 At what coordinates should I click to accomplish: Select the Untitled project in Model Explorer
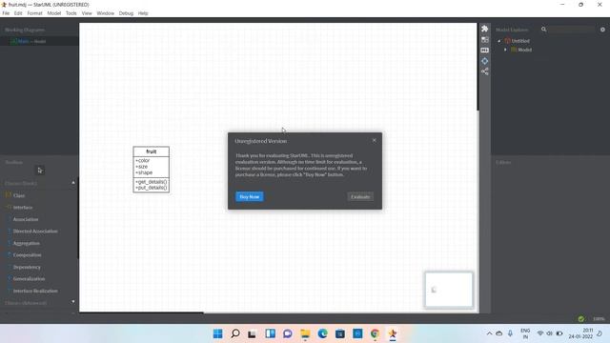tap(520, 41)
